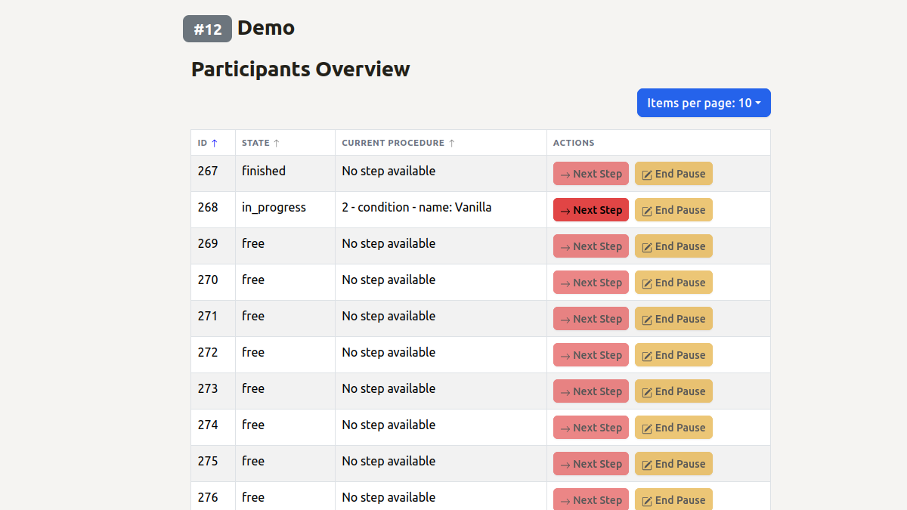Viewport: 907px width, 510px height.
Task: Click End Pause for participant 268
Action: click(x=673, y=210)
